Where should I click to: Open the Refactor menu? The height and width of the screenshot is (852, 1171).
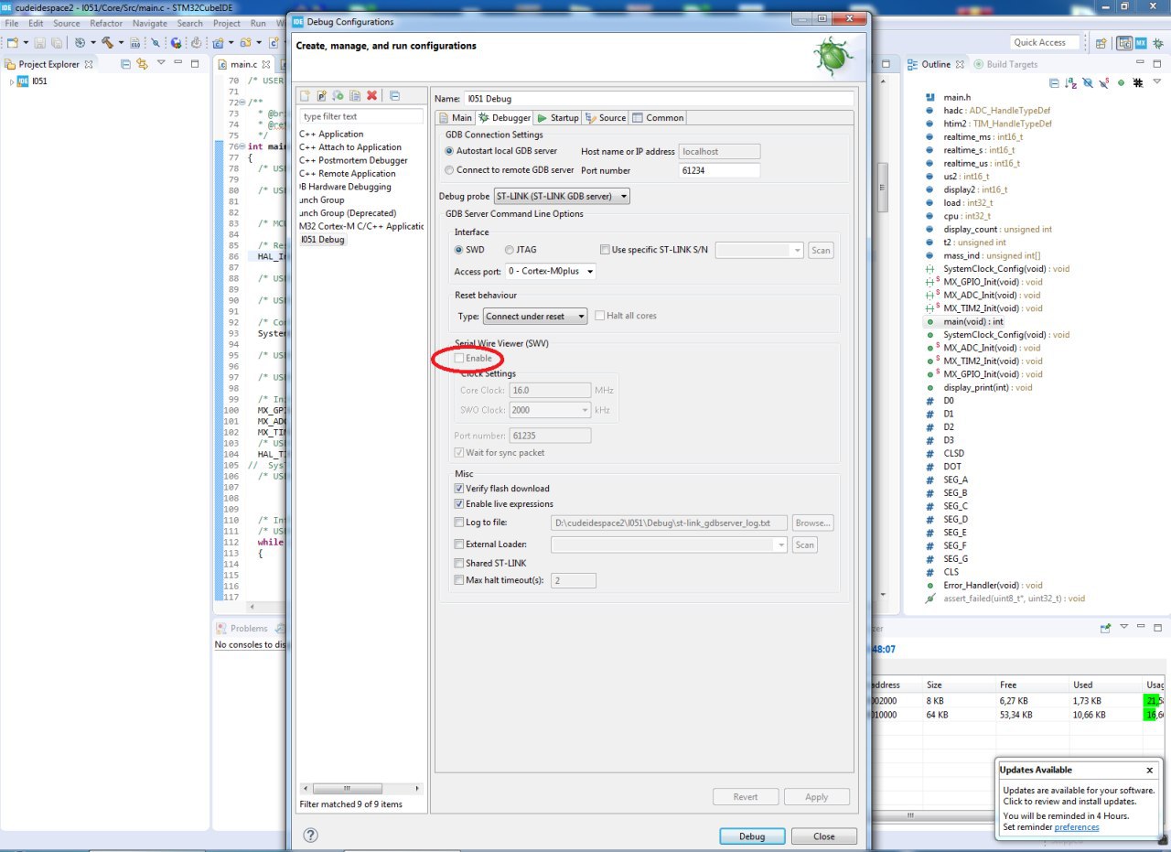pyautogui.click(x=106, y=23)
